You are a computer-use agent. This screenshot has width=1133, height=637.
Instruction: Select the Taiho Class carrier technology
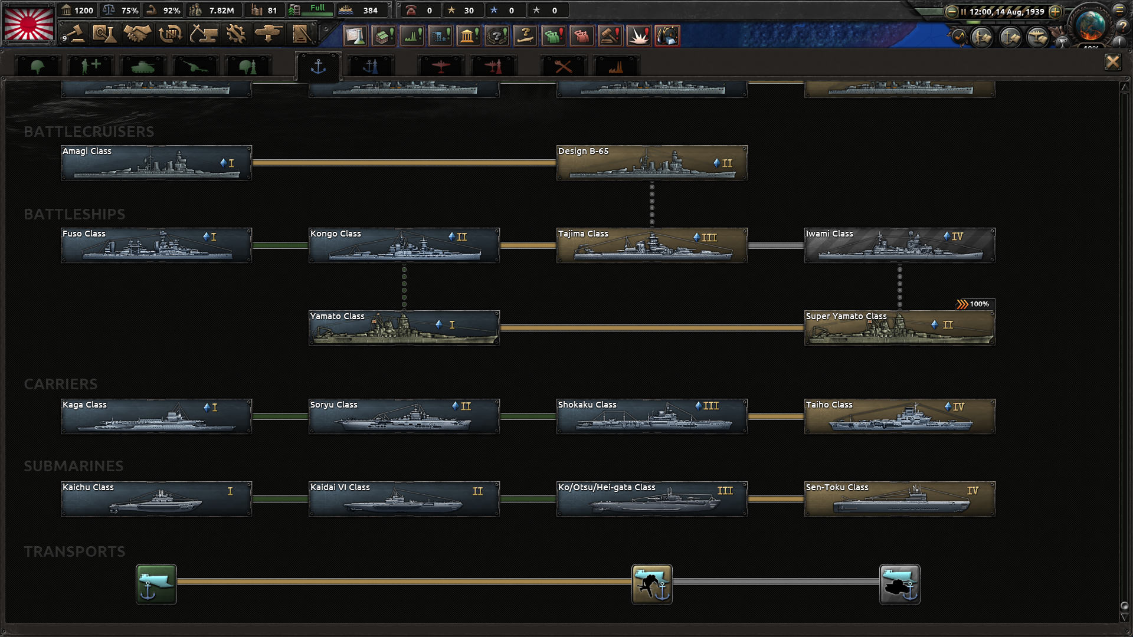tap(899, 416)
